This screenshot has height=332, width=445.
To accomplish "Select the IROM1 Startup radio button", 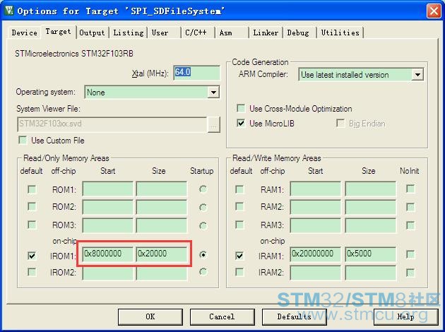I will 203,255.
